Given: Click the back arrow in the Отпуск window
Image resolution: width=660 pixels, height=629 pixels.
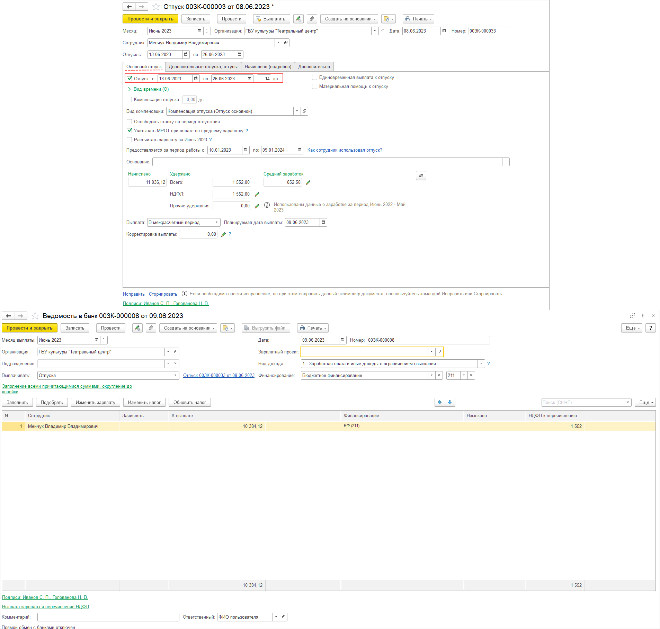Looking at the screenshot, I should [x=129, y=7].
